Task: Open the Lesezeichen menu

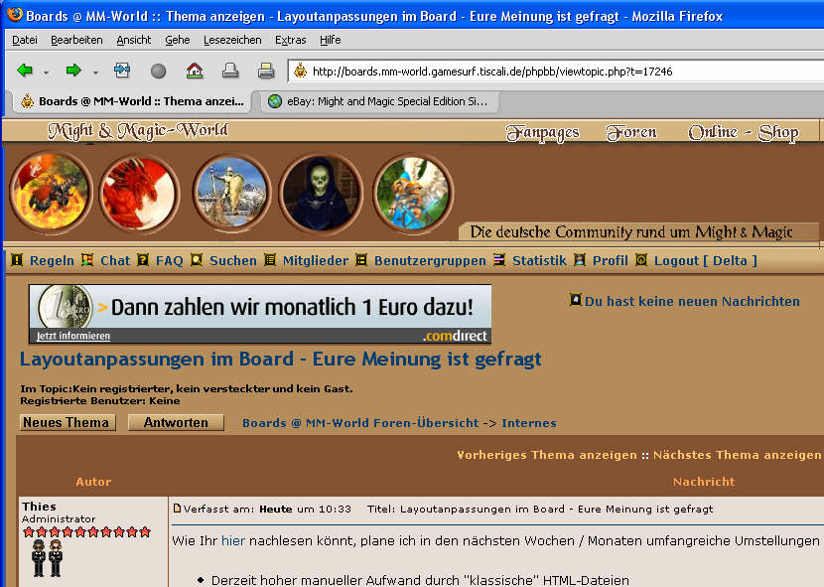Action: 232,40
